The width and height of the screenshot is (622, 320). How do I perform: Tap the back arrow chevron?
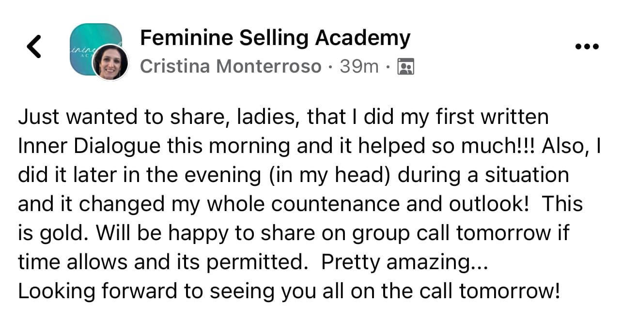pyautogui.click(x=33, y=46)
